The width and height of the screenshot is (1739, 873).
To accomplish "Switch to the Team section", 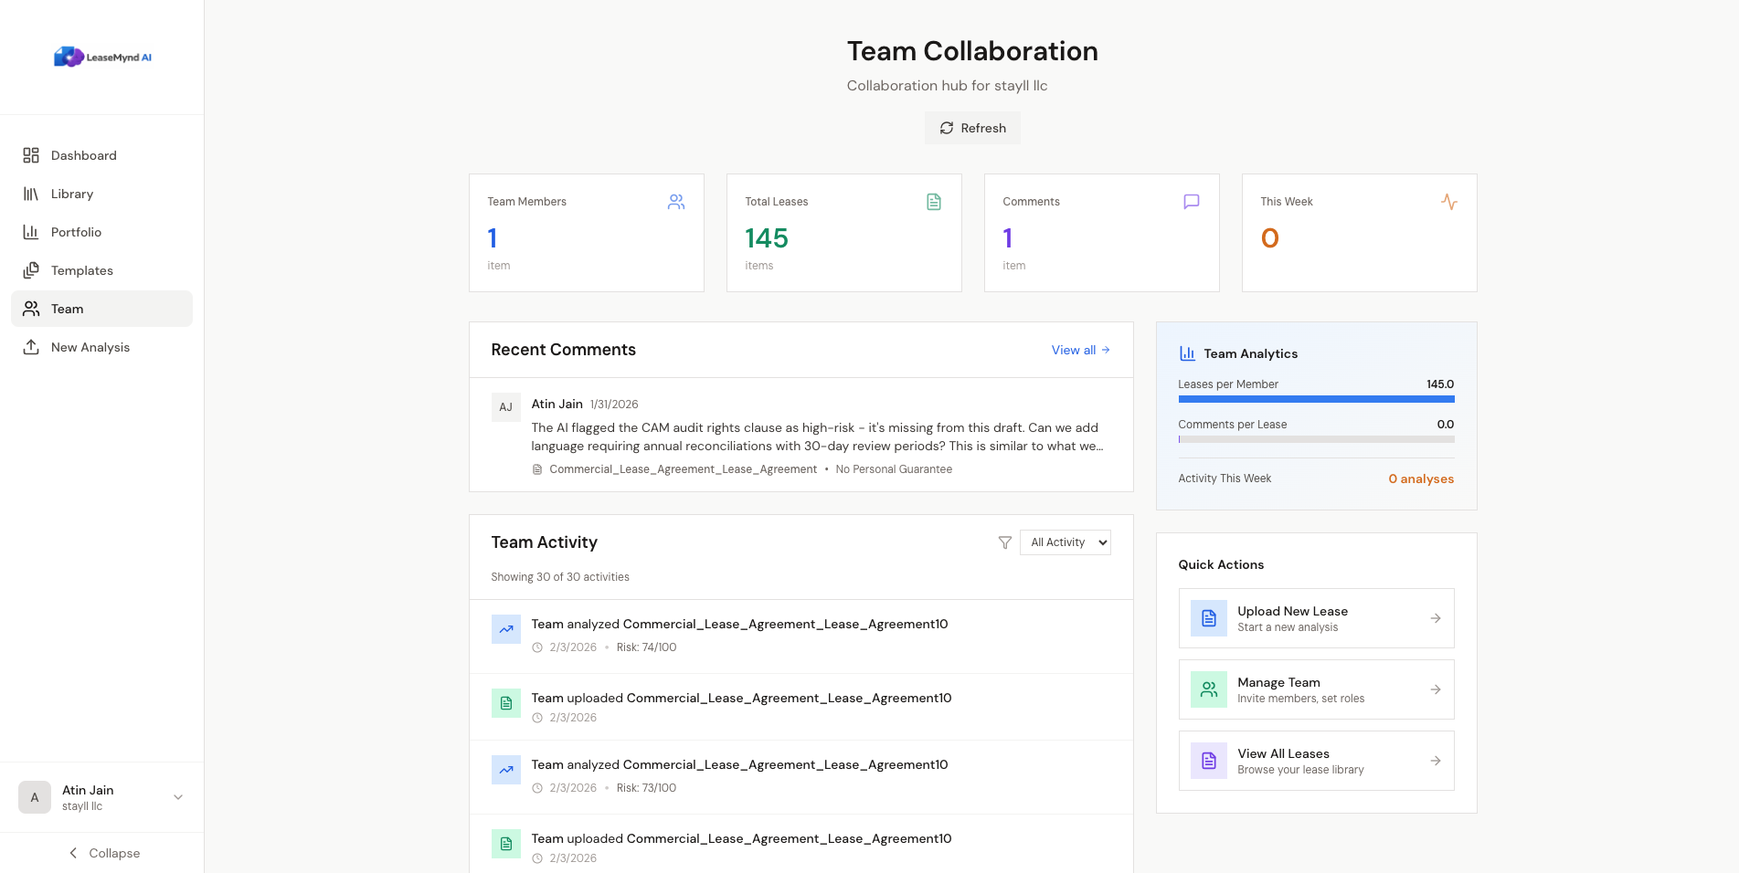I will (67, 309).
